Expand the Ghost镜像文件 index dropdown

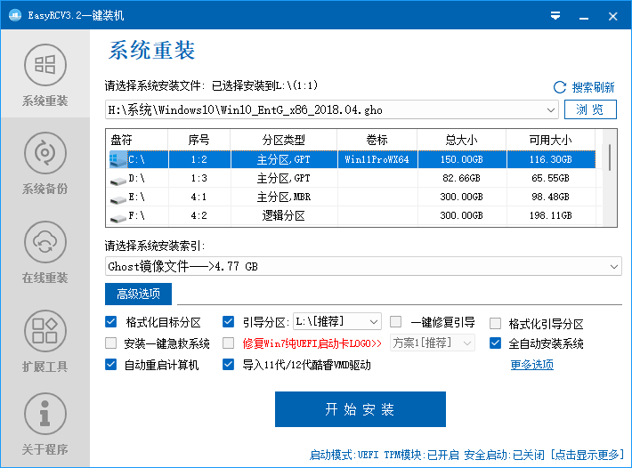click(x=614, y=266)
